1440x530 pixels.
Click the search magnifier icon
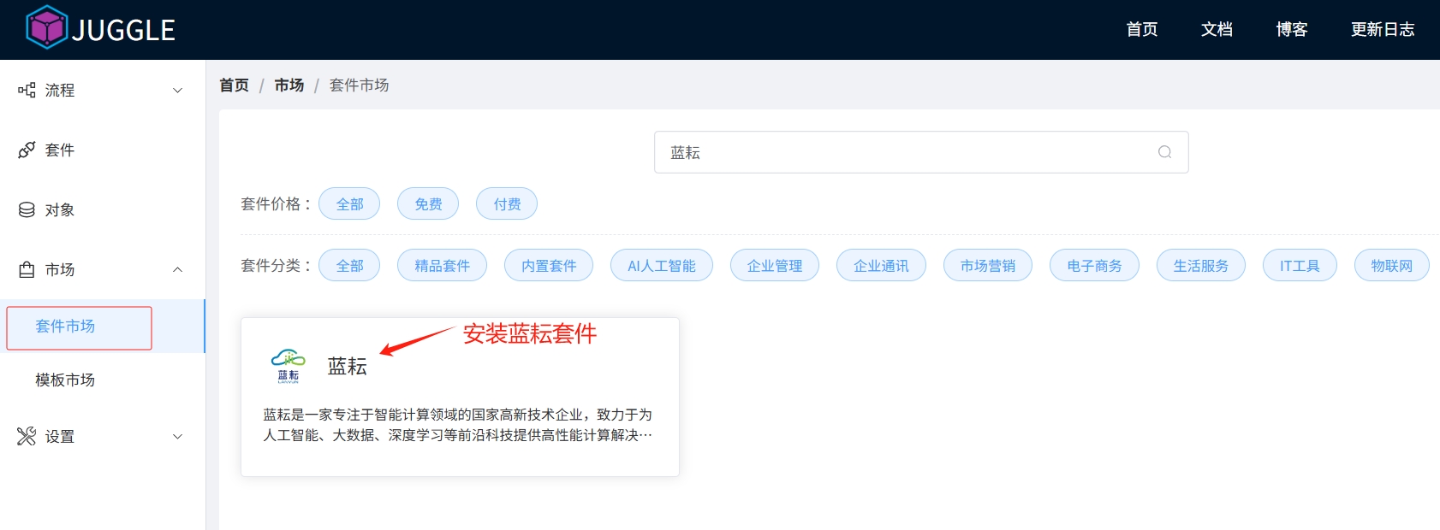click(x=1164, y=152)
